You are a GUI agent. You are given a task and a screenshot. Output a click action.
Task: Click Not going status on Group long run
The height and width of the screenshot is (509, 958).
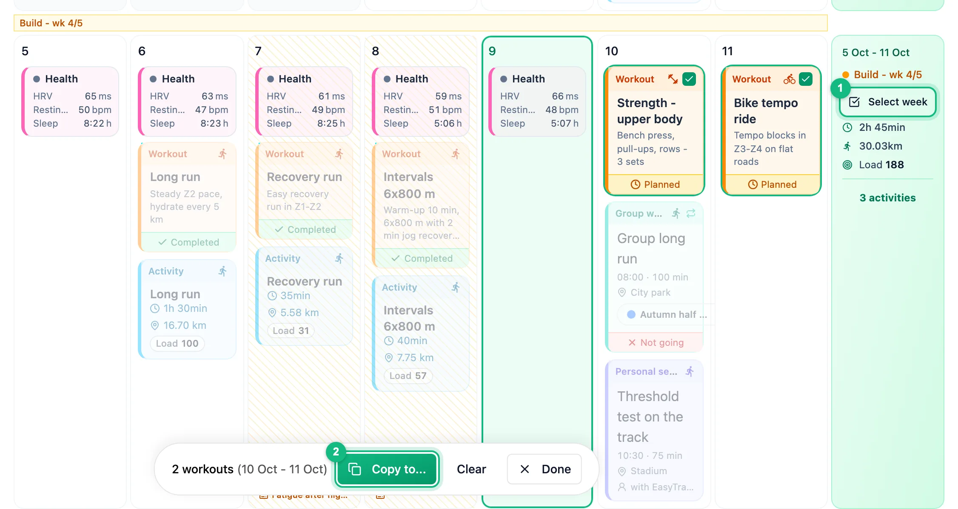click(x=656, y=342)
